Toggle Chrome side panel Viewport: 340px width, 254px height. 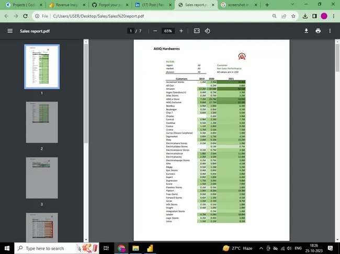(314, 16)
